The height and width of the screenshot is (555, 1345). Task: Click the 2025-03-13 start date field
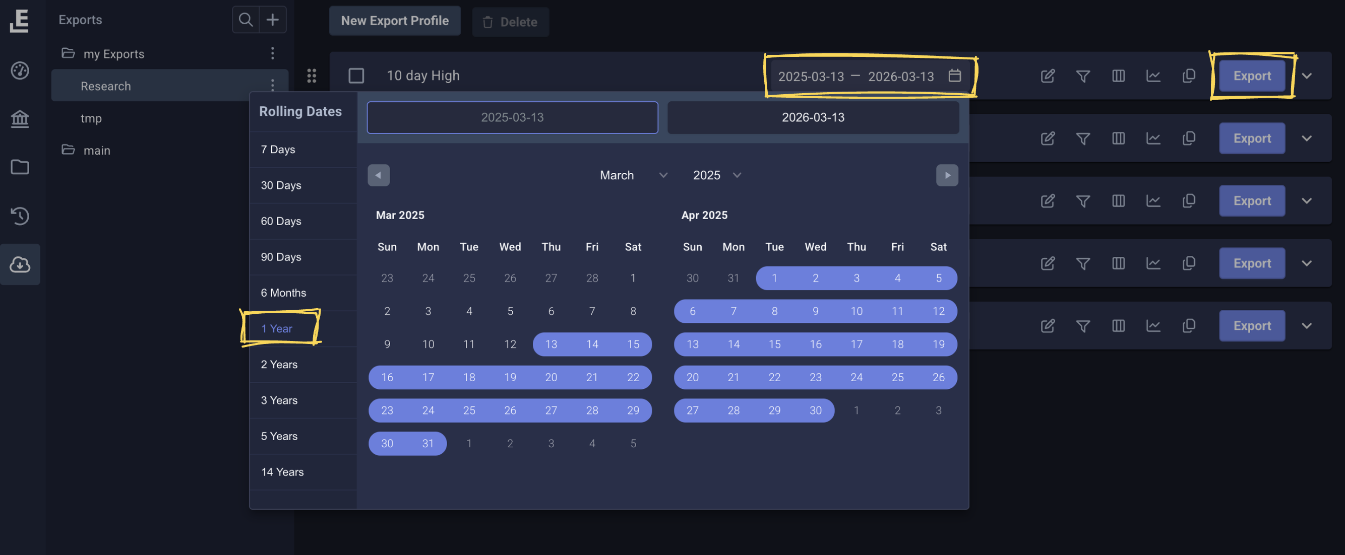pyautogui.click(x=512, y=117)
